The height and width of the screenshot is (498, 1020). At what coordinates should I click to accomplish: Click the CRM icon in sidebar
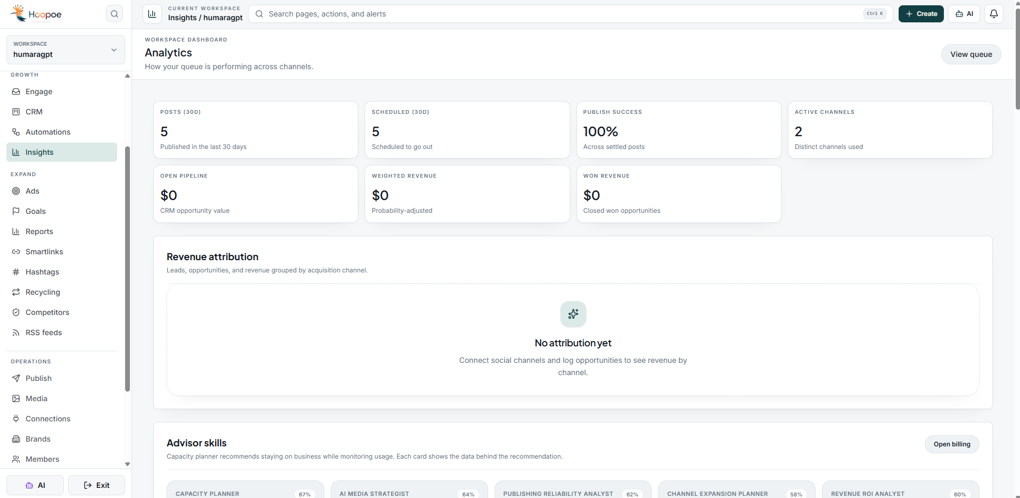(16, 112)
